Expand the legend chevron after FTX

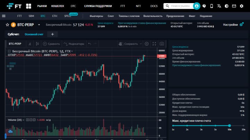coord(72,51)
